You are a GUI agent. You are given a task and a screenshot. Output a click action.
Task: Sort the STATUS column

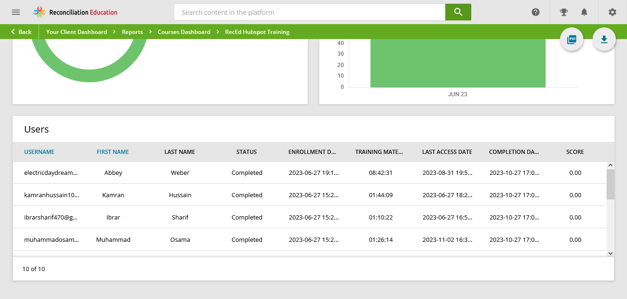246,152
